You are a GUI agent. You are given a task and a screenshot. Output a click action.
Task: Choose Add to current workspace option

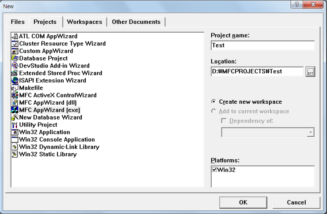pos(213,111)
